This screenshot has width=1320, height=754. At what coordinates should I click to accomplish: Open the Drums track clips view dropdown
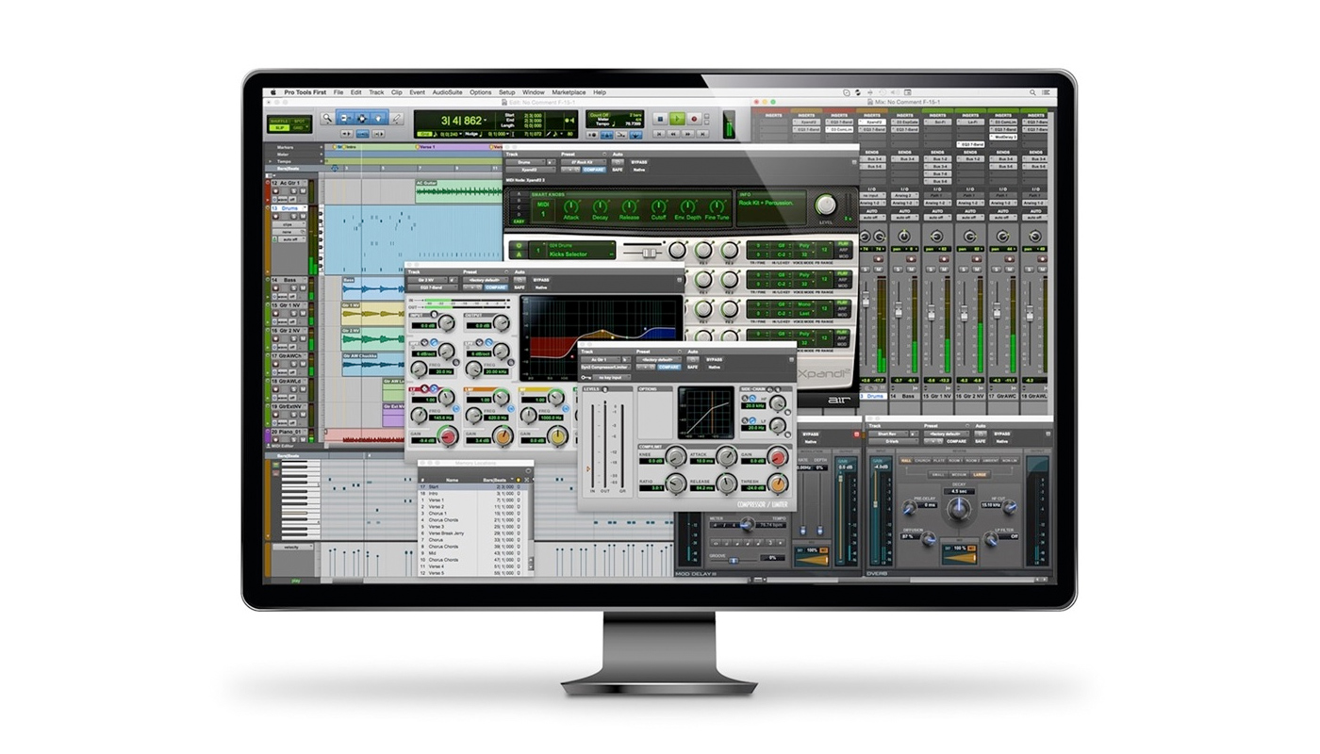(289, 224)
